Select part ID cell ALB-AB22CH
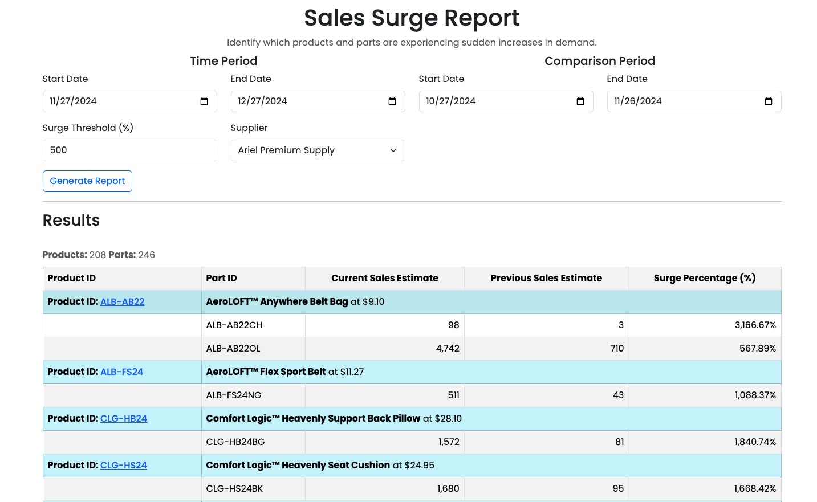Image resolution: width=817 pixels, height=502 pixels. coord(253,325)
